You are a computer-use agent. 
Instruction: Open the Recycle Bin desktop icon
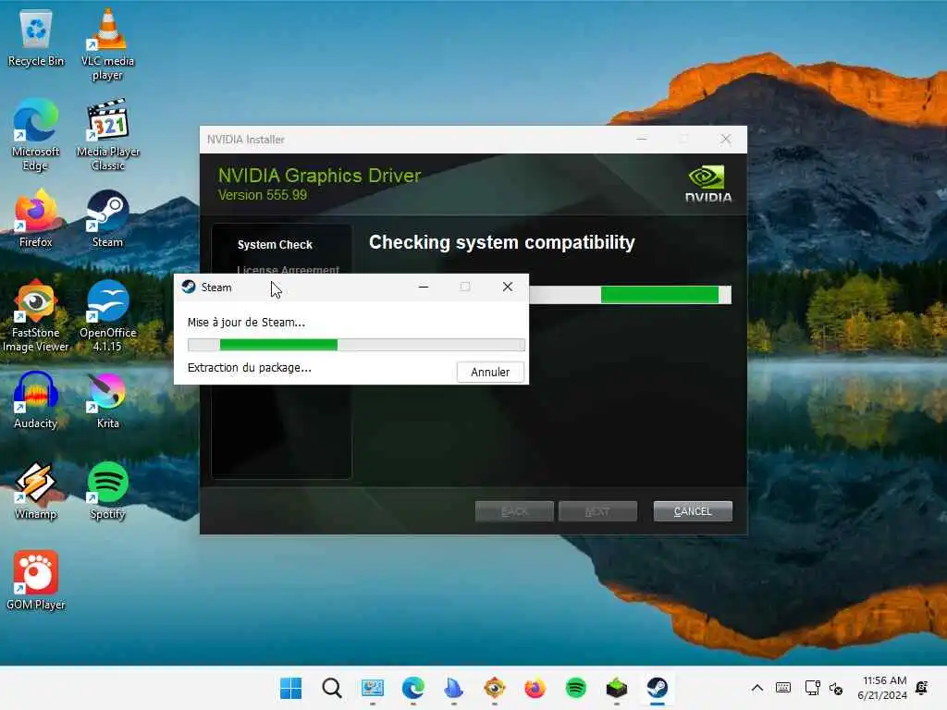click(x=36, y=37)
